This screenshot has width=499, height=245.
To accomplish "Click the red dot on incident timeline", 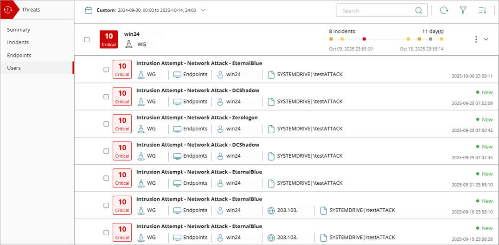I will click(364, 39).
